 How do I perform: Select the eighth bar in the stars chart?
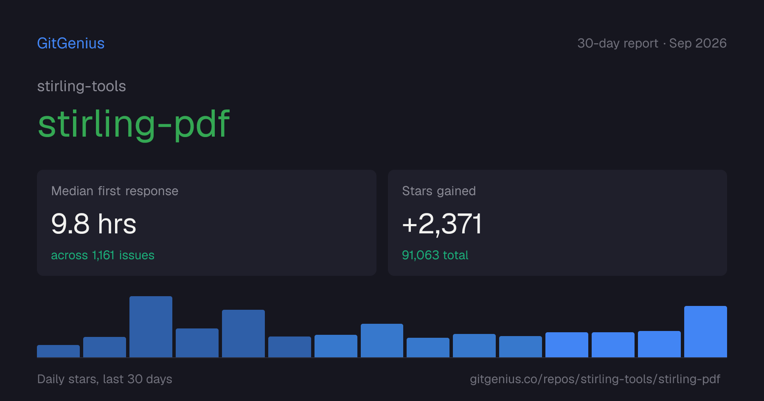click(x=382, y=340)
